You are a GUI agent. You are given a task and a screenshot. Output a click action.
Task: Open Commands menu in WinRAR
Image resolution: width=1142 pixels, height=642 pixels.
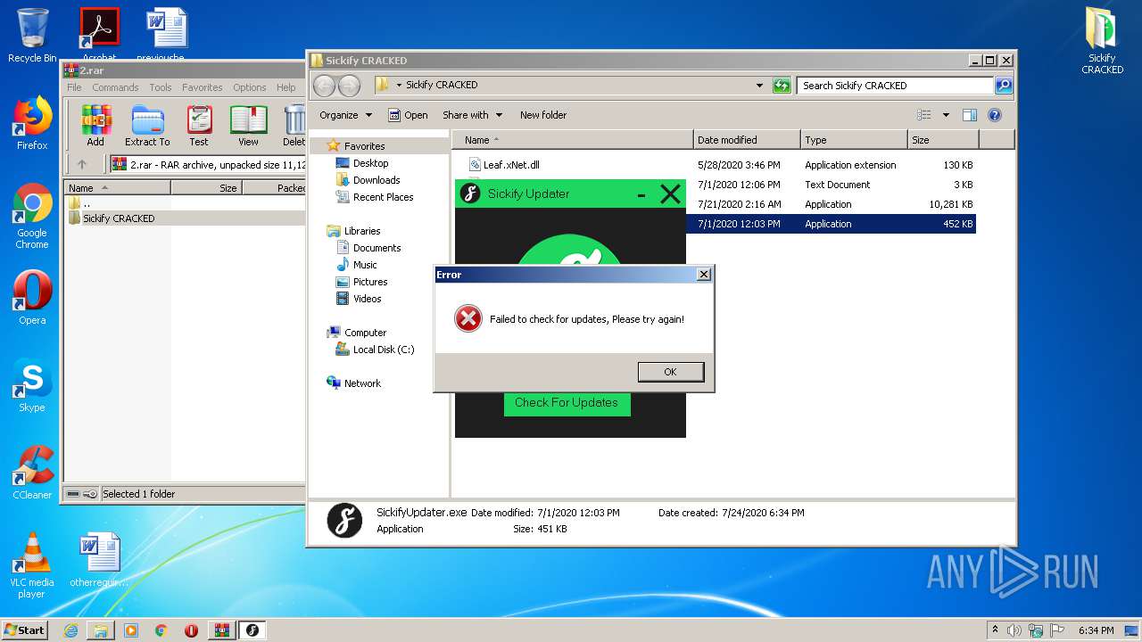point(115,87)
